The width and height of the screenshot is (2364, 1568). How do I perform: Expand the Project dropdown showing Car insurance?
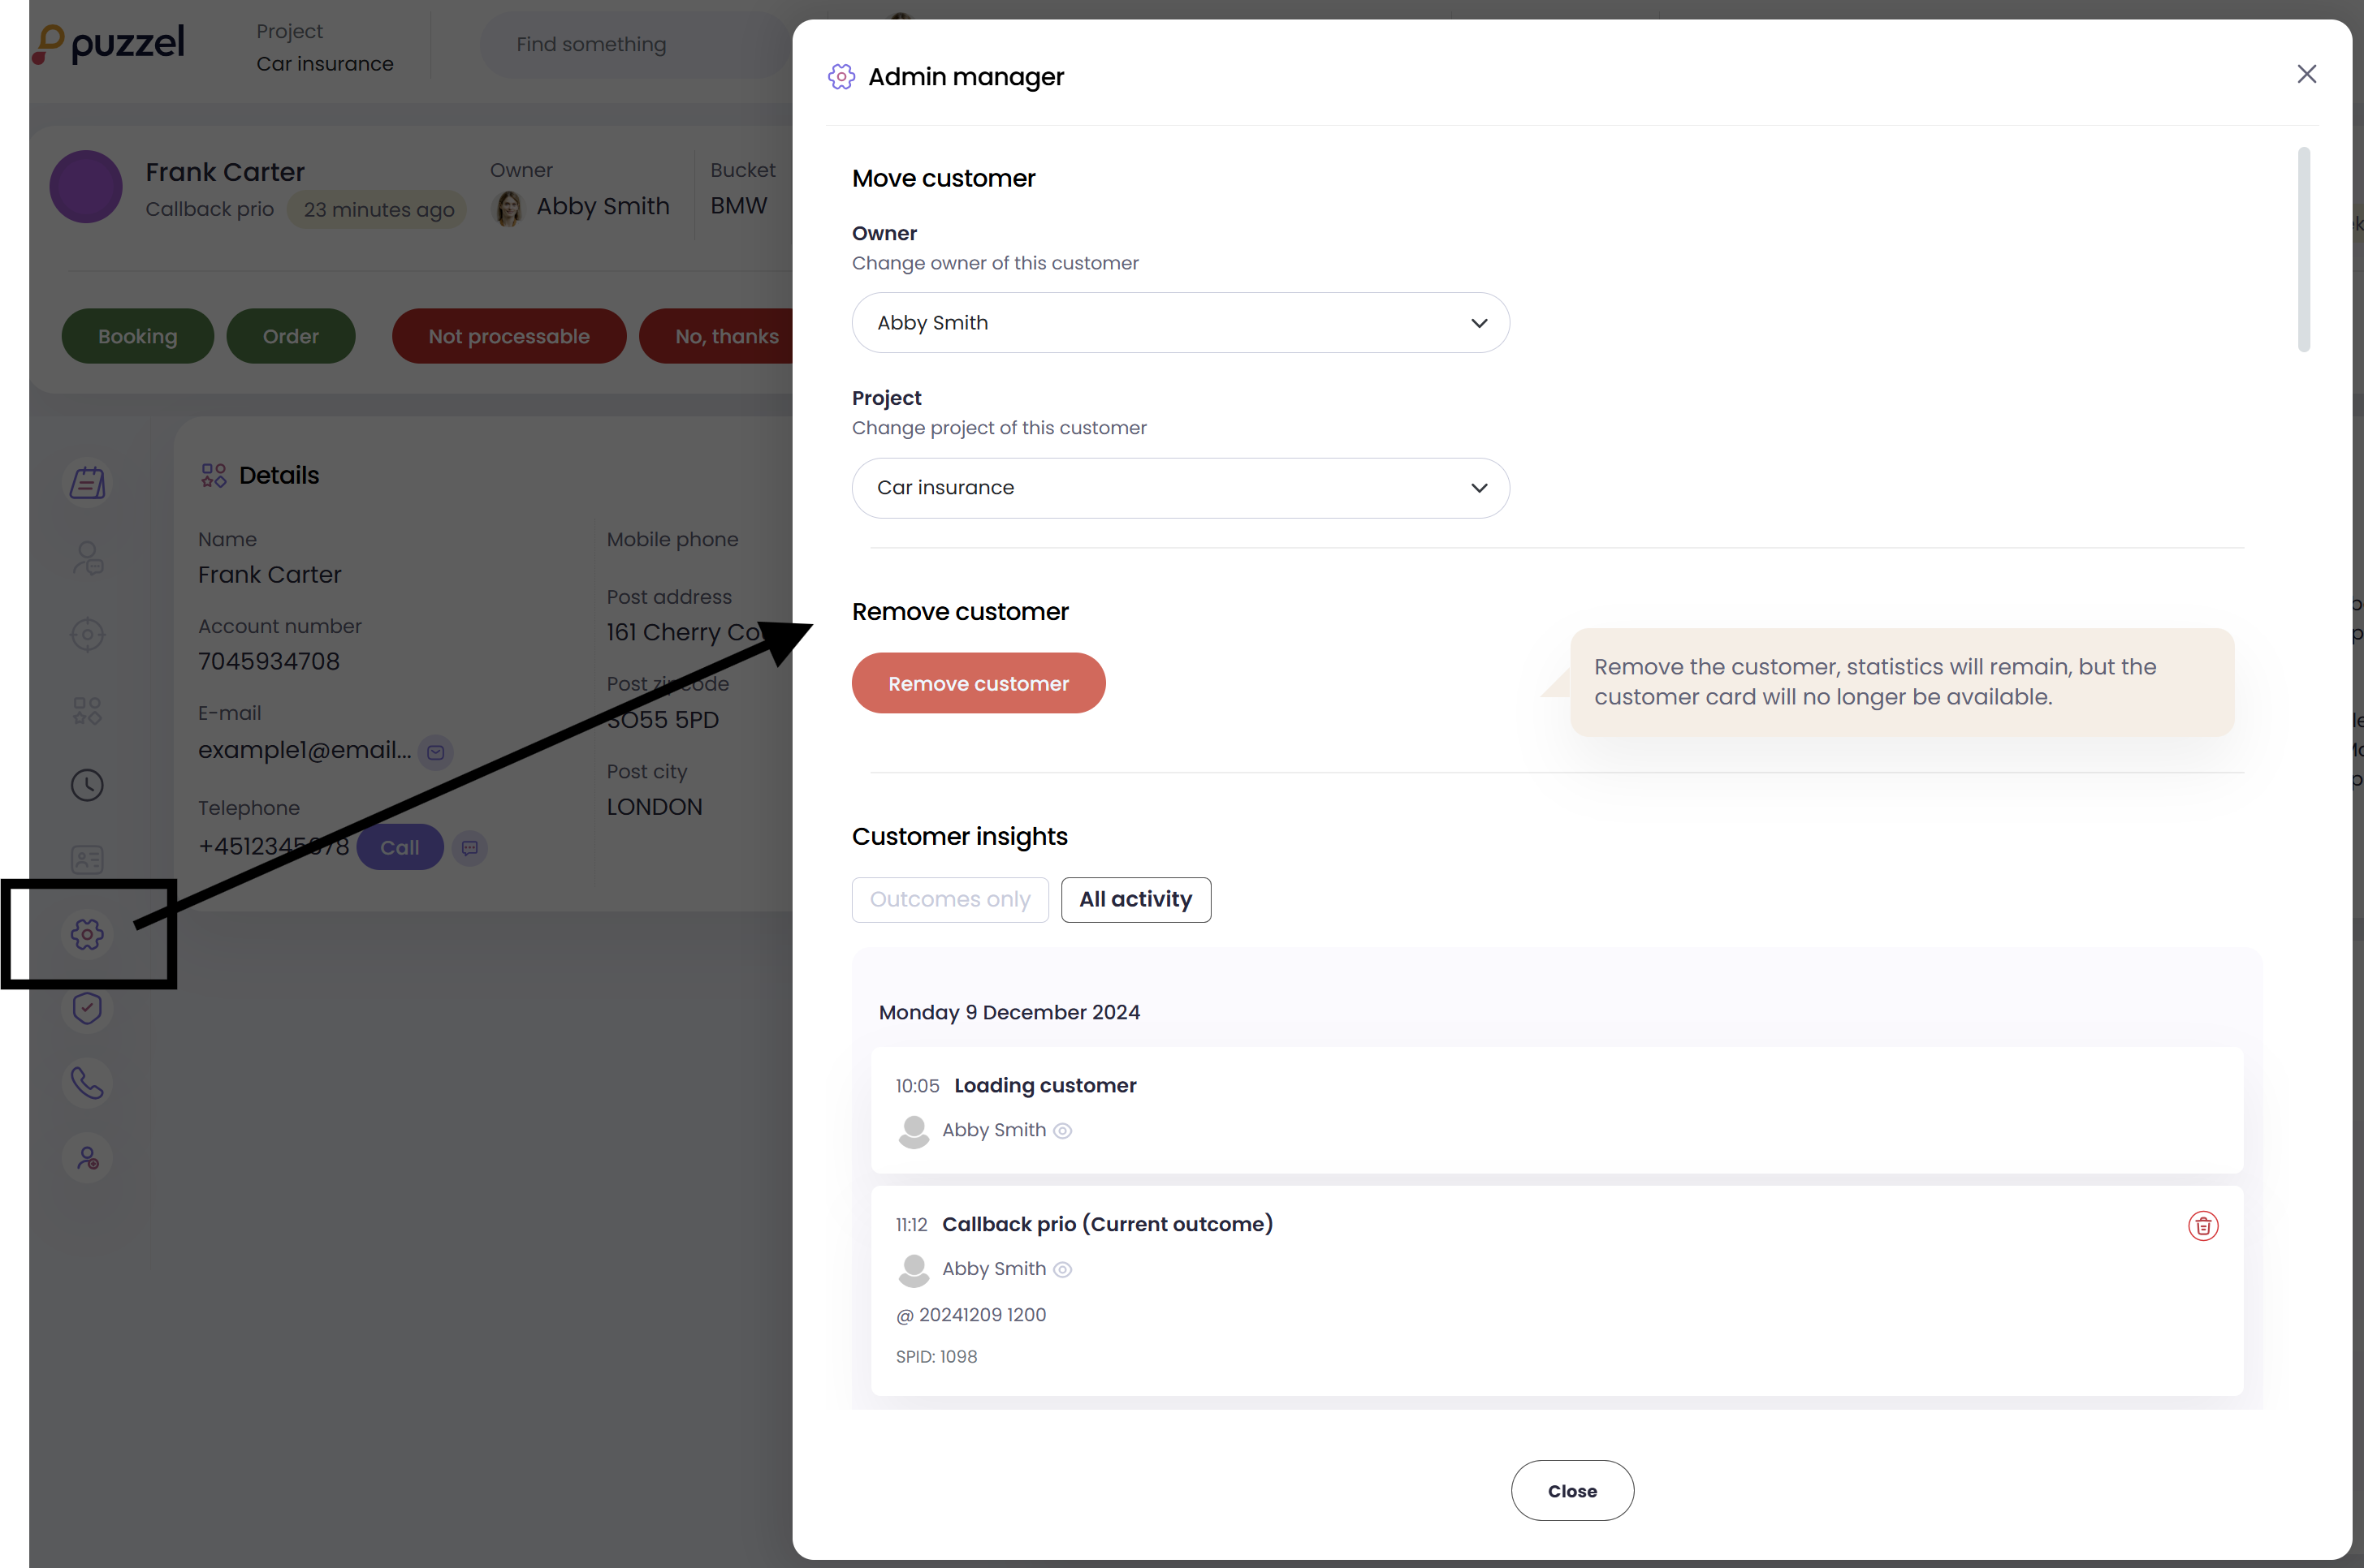tap(1179, 488)
